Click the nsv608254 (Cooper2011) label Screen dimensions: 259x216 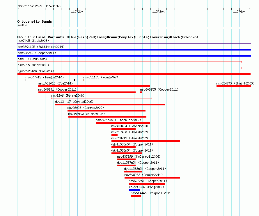(148, 181)
